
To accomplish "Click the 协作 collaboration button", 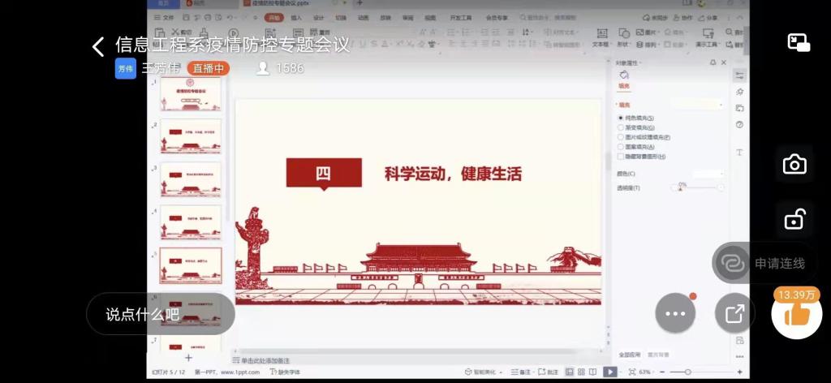I will coord(682,18).
